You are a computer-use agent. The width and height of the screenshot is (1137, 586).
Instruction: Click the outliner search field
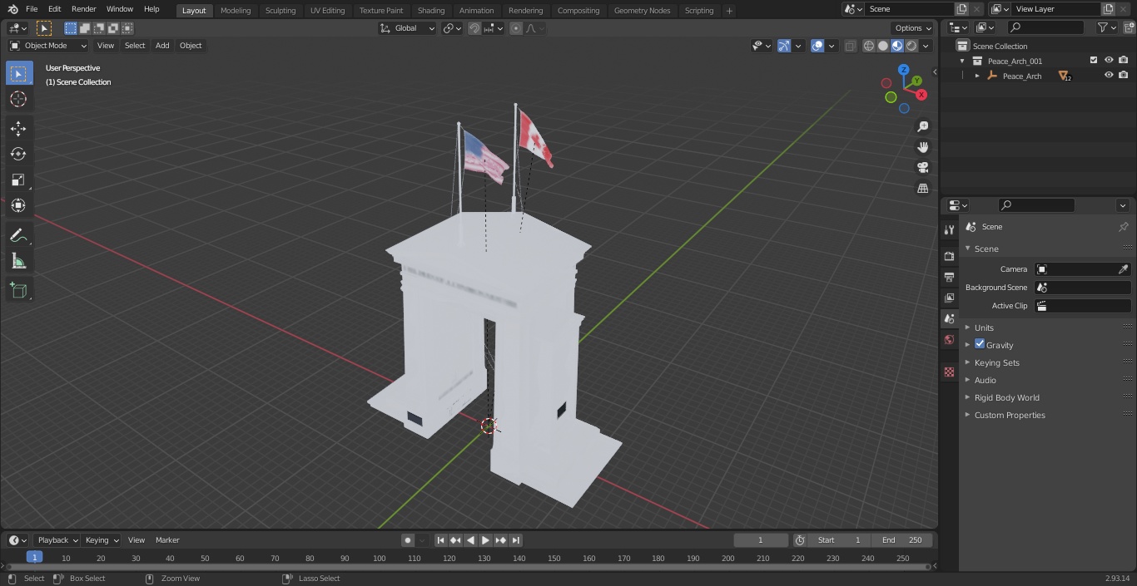(1045, 27)
